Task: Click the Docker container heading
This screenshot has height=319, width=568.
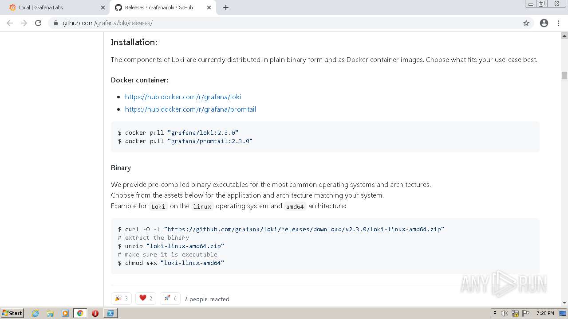Action: click(139, 80)
